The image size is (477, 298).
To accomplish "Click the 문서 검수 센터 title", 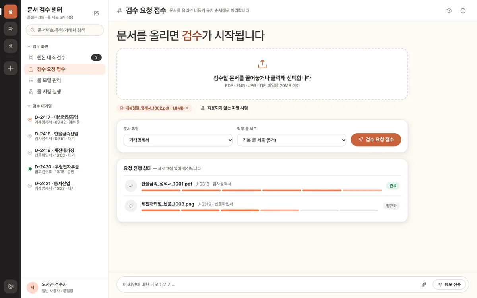I will click(x=45, y=10).
